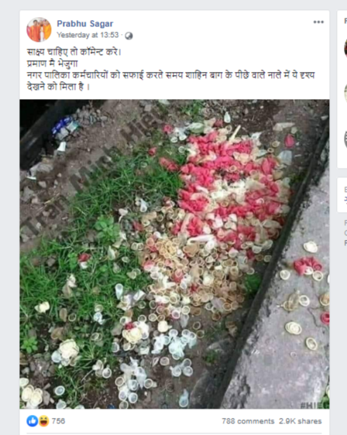Click the third gray sidebar avatar

[x=345, y=139]
